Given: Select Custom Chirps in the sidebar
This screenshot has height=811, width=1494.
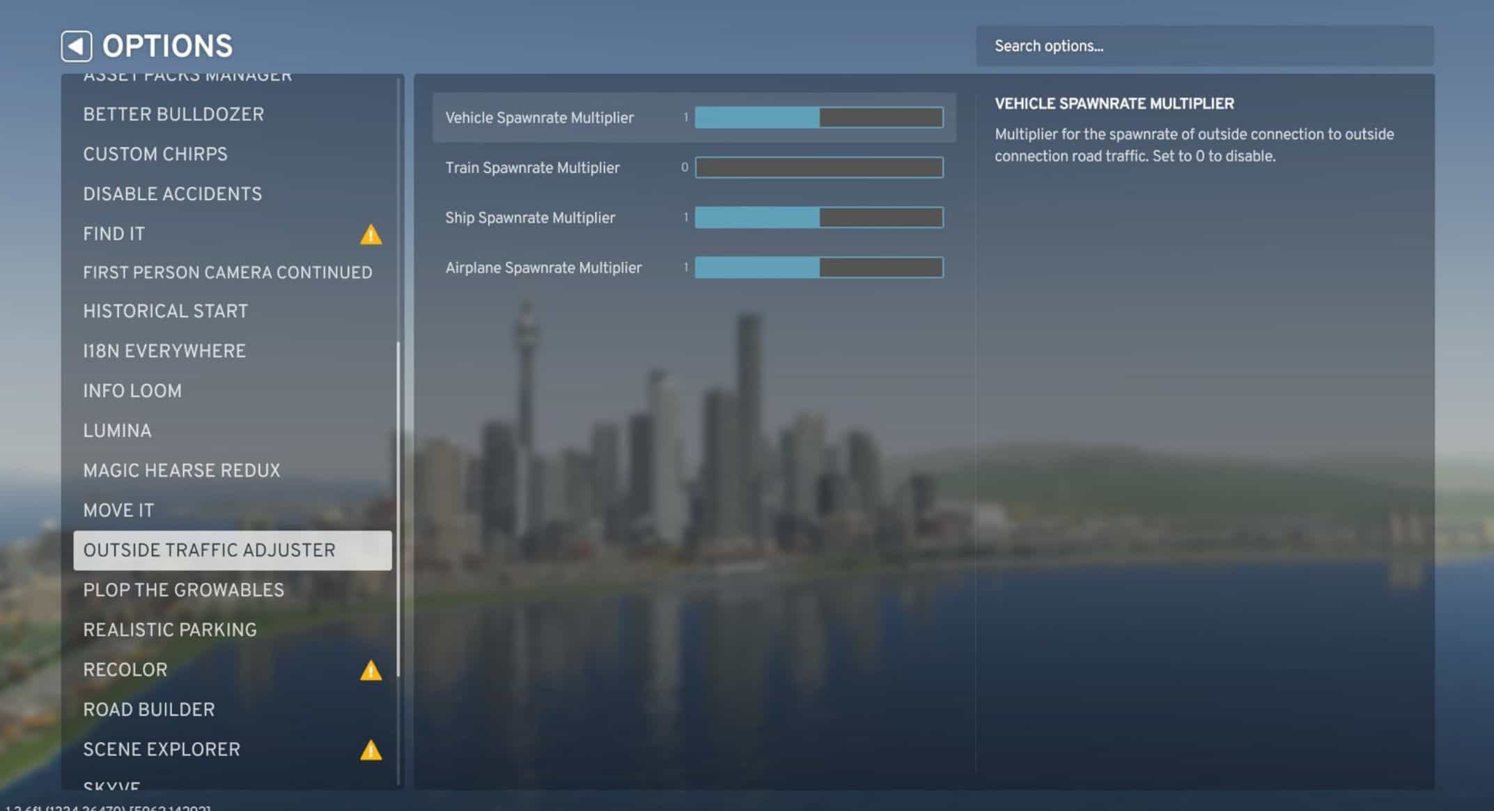Looking at the screenshot, I should click(x=155, y=154).
